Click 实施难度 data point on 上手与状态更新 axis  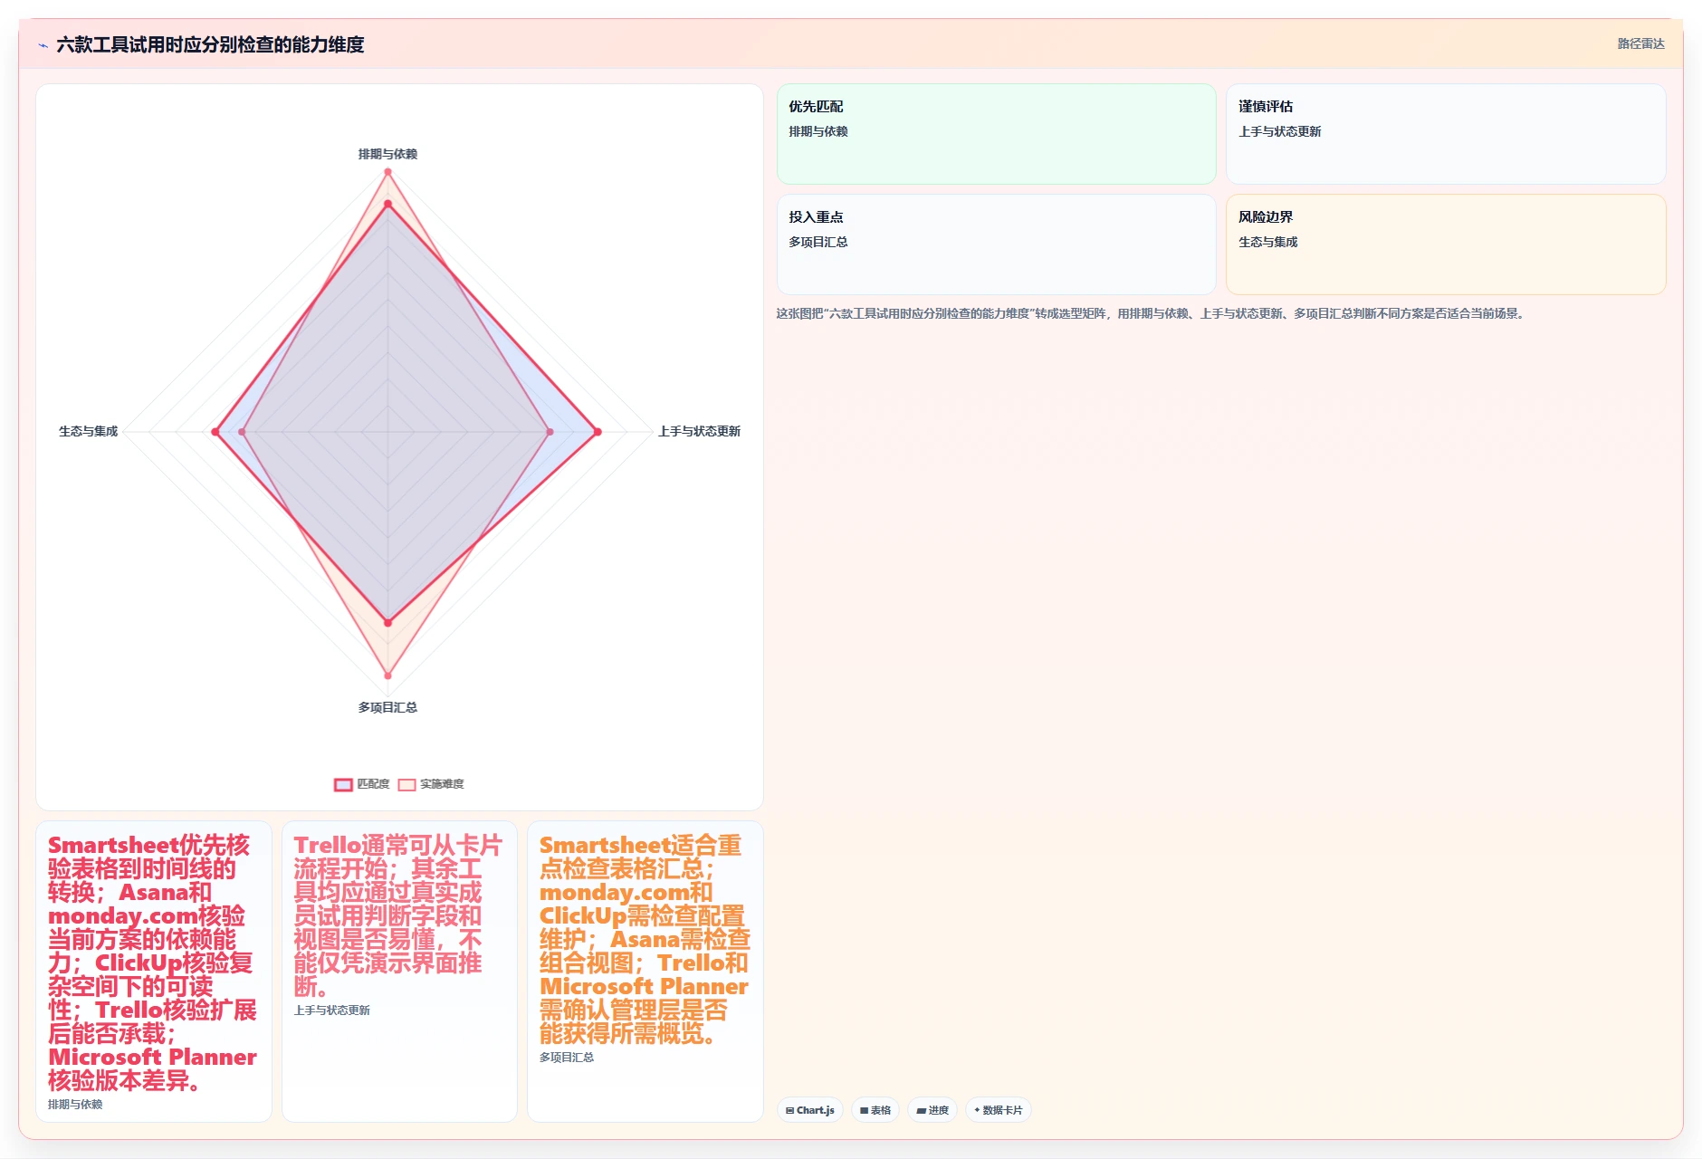pos(550,432)
